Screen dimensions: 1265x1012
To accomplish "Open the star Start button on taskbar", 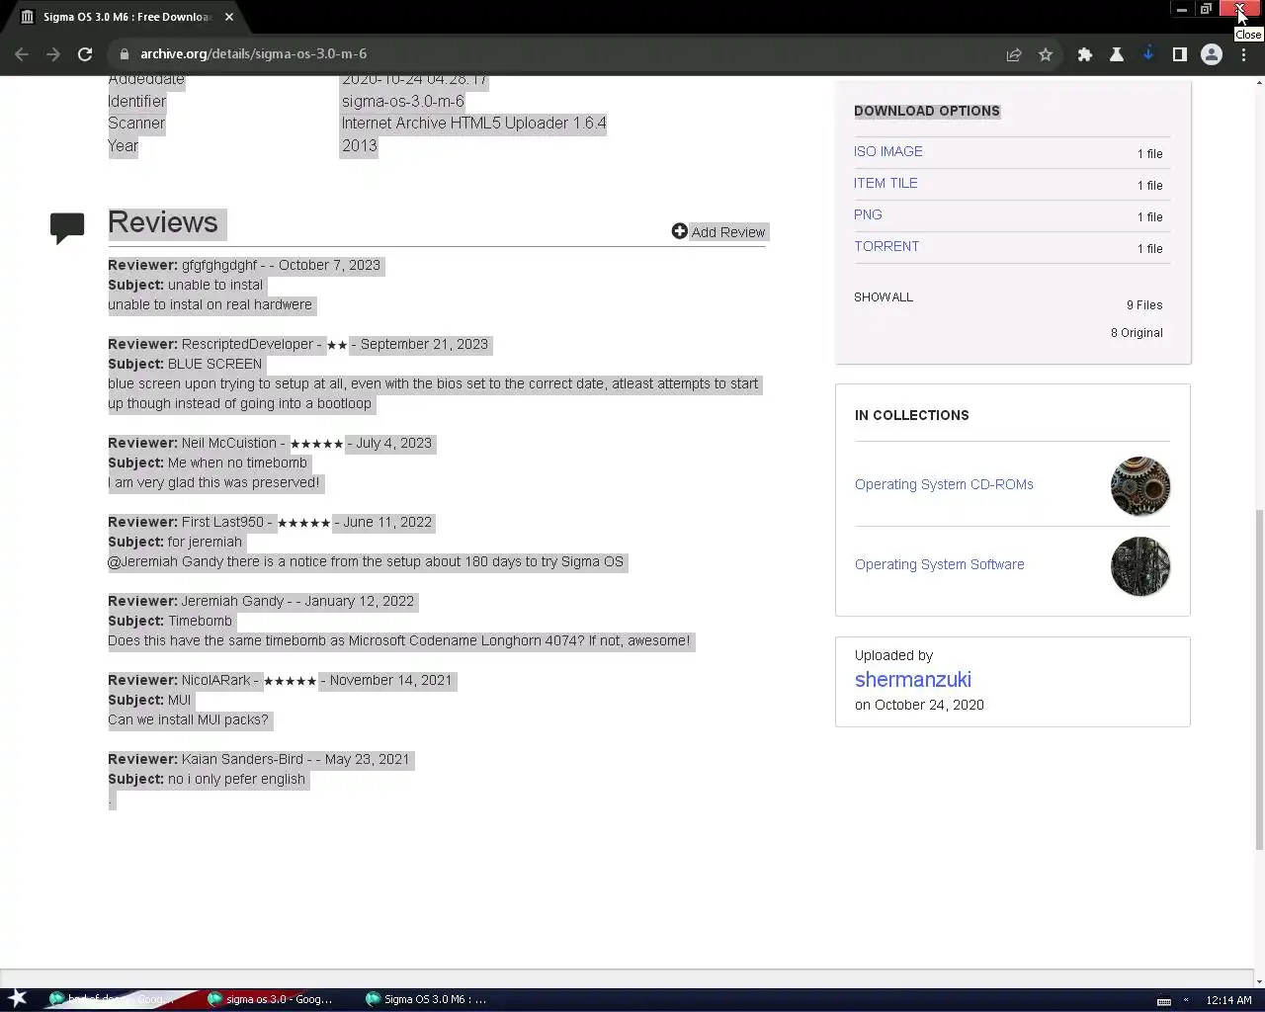I will click(x=18, y=998).
